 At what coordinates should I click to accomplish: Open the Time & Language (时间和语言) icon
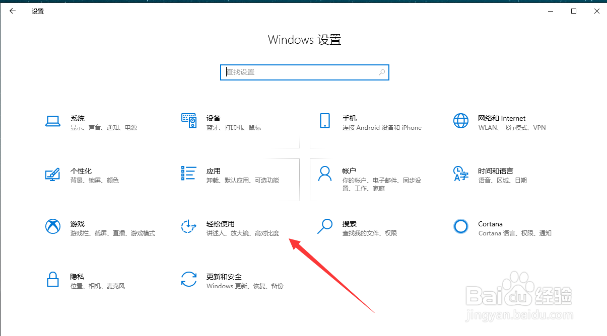pos(461,174)
